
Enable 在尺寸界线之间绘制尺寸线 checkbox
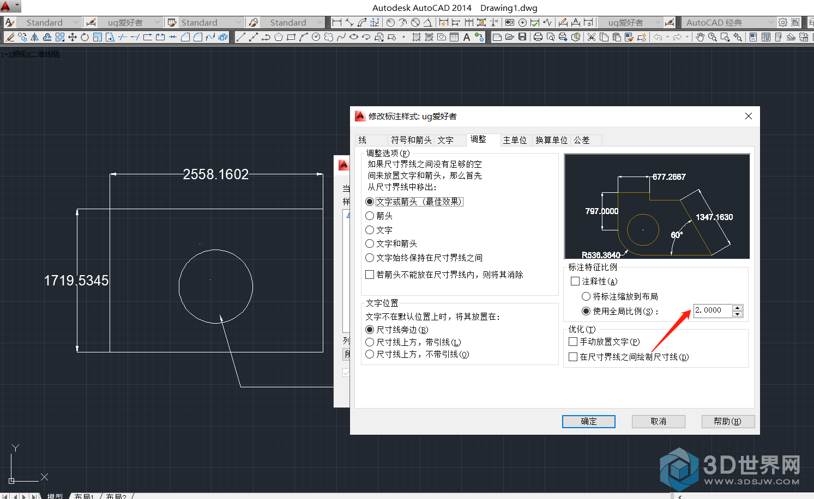pyautogui.click(x=629, y=357)
